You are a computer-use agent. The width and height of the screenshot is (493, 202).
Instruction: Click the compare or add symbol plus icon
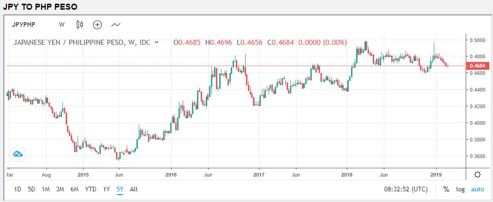(x=97, y=24)
